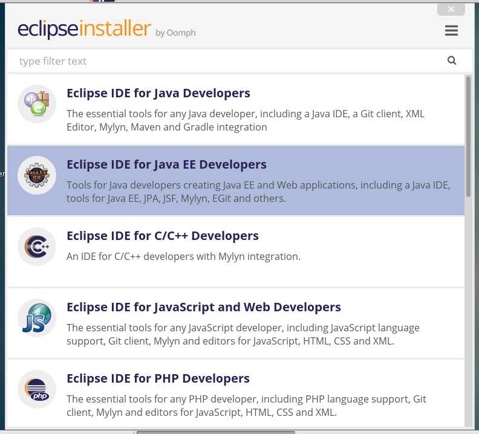
Task: Click the Java EE package description text
Action: (x=258, y=192)
